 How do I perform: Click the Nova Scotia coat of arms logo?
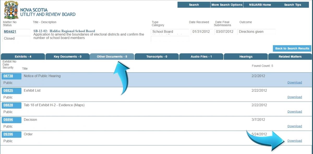(x=11, y=10)
